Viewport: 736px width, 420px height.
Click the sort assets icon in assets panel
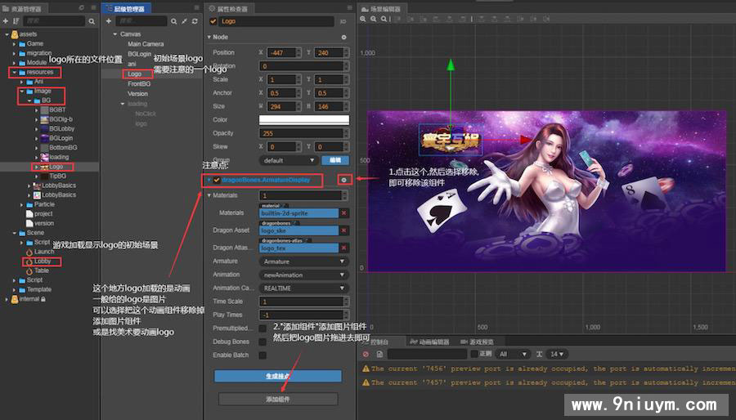pyautogui.click(x=16, y=21)
